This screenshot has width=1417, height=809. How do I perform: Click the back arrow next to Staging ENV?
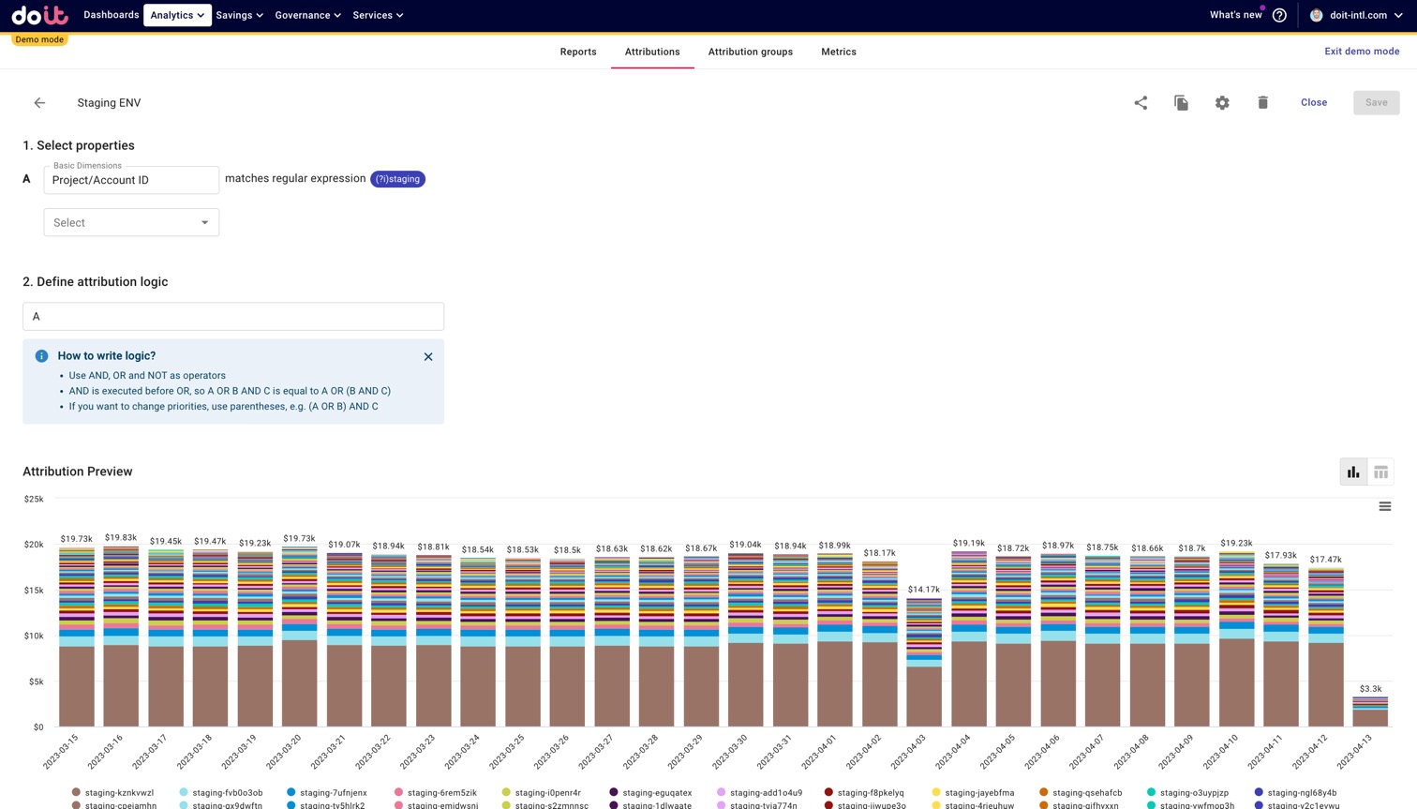(39, 103)
